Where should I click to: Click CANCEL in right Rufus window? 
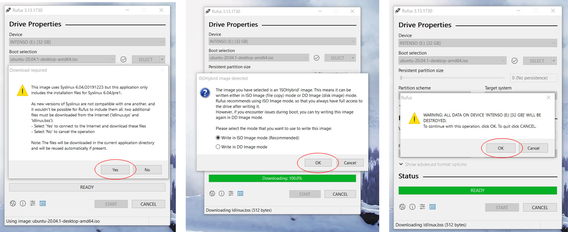click(540, 207)
